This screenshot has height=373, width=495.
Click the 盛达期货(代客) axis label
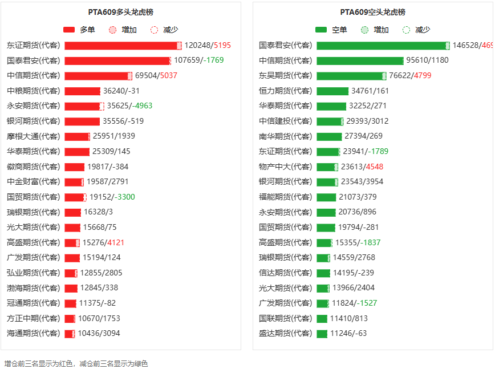click(x=285, y=333)
